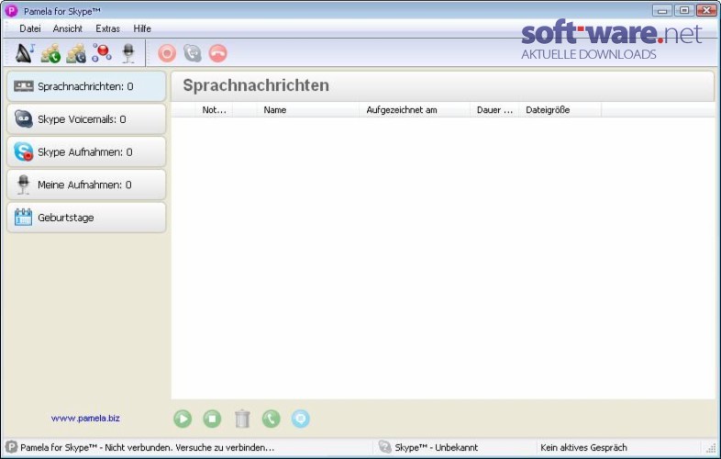This screenshot has height=459, width=721.
Task: Open the Geburtstage section
Action: click(x=86, y=218)
